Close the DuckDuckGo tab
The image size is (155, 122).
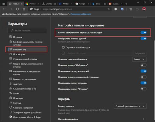121,4
